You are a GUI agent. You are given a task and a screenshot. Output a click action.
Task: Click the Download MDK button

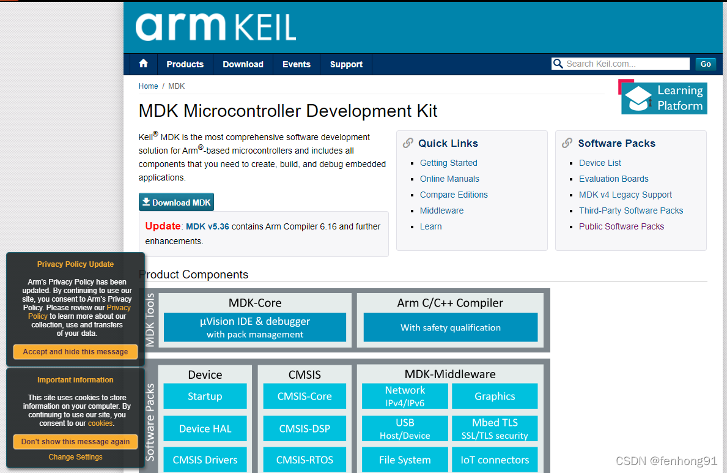(x=176, y=202)
